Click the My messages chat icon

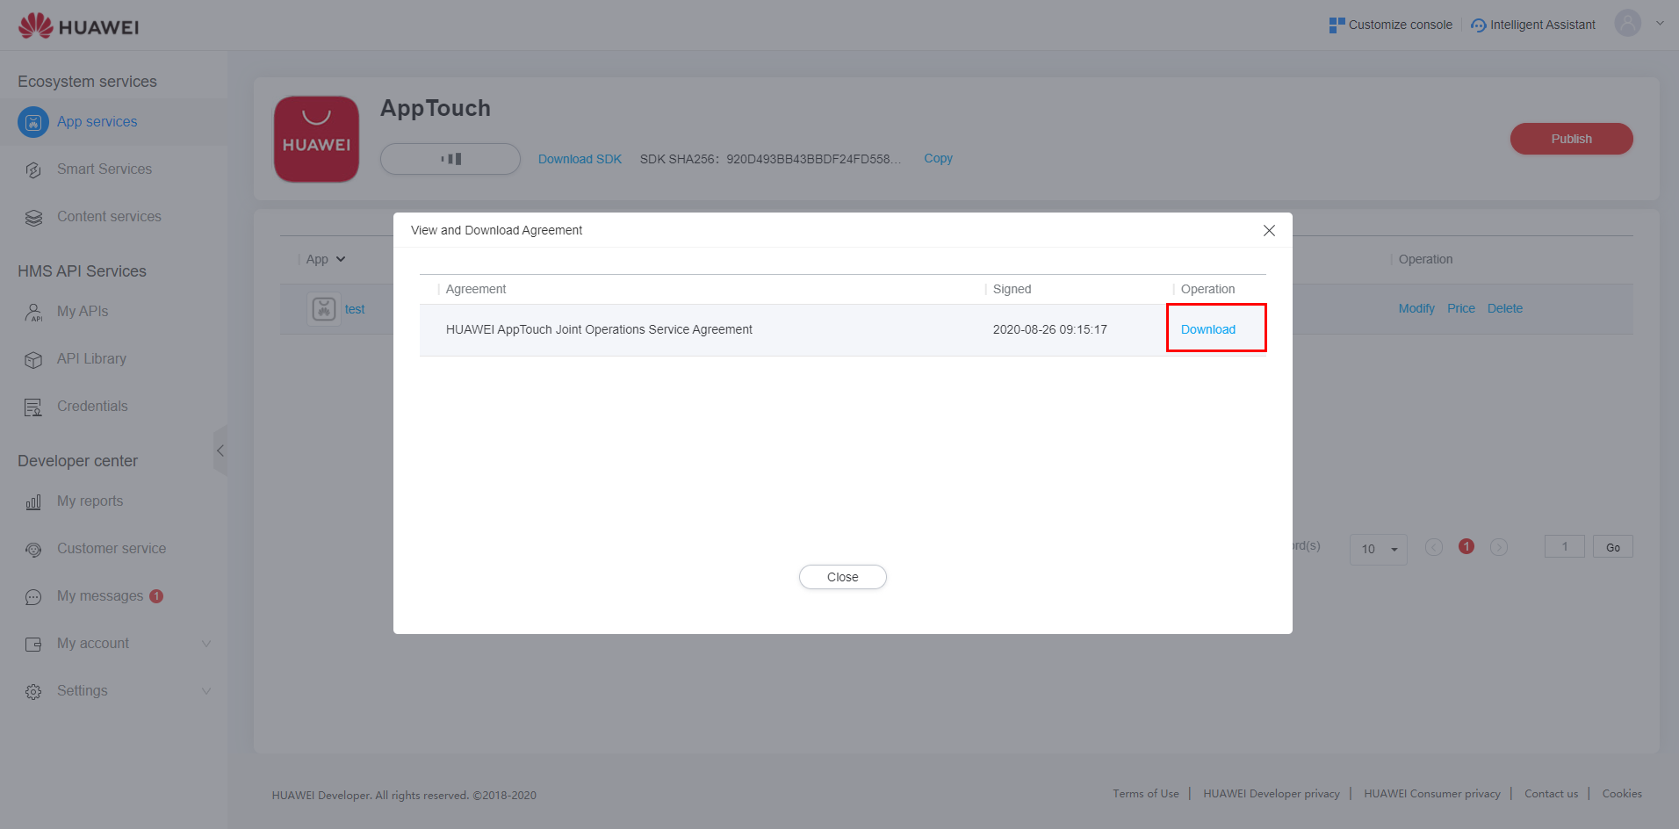click(33, 596)
